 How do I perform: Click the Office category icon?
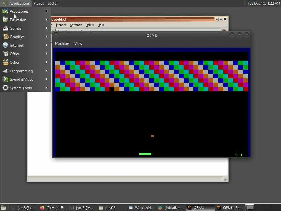[x=5, y=54]
